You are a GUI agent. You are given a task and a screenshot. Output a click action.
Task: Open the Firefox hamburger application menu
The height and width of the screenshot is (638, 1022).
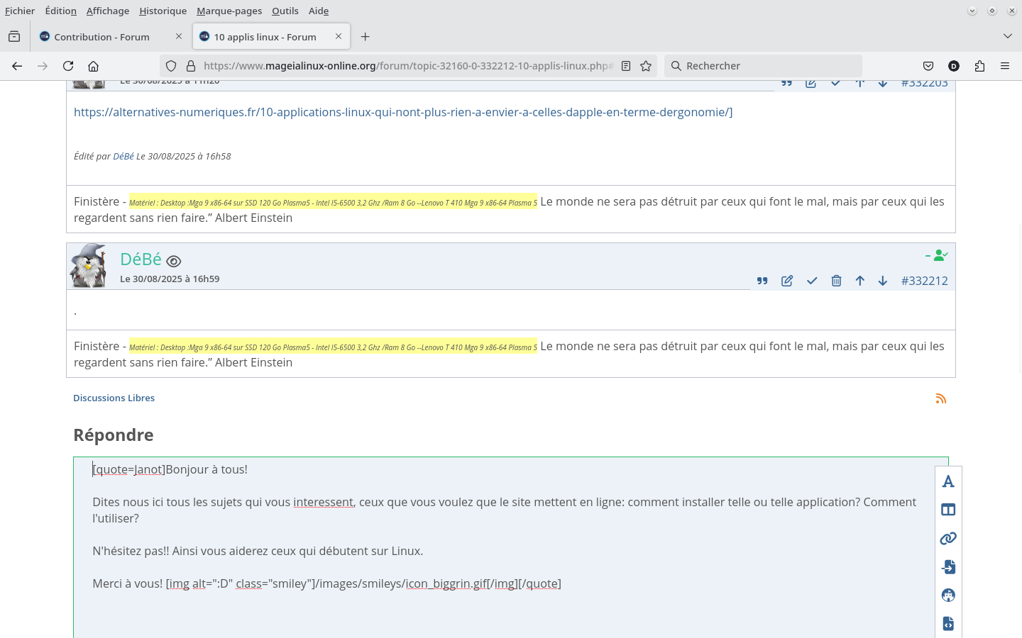(x=1005, y=66)
